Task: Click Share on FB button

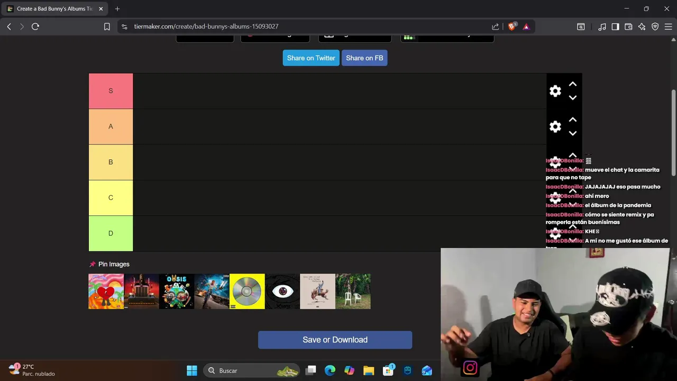Action: click(x=364, y=58)
